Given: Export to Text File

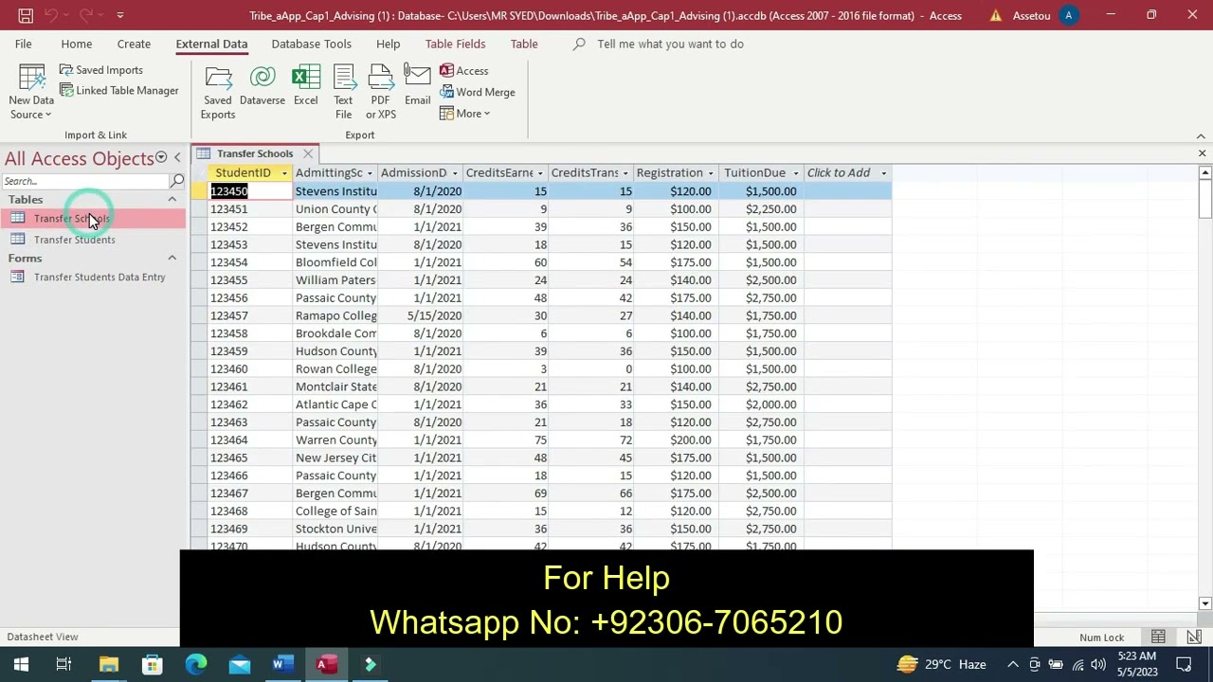Looking at the screenshot, I should click(x=343, y=93).
